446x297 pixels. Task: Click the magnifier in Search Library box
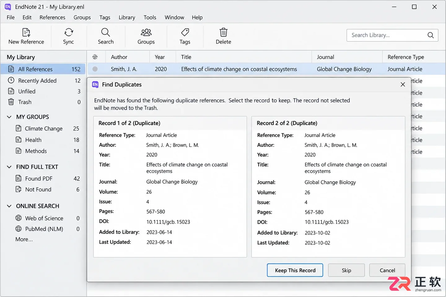click(431, 35)
